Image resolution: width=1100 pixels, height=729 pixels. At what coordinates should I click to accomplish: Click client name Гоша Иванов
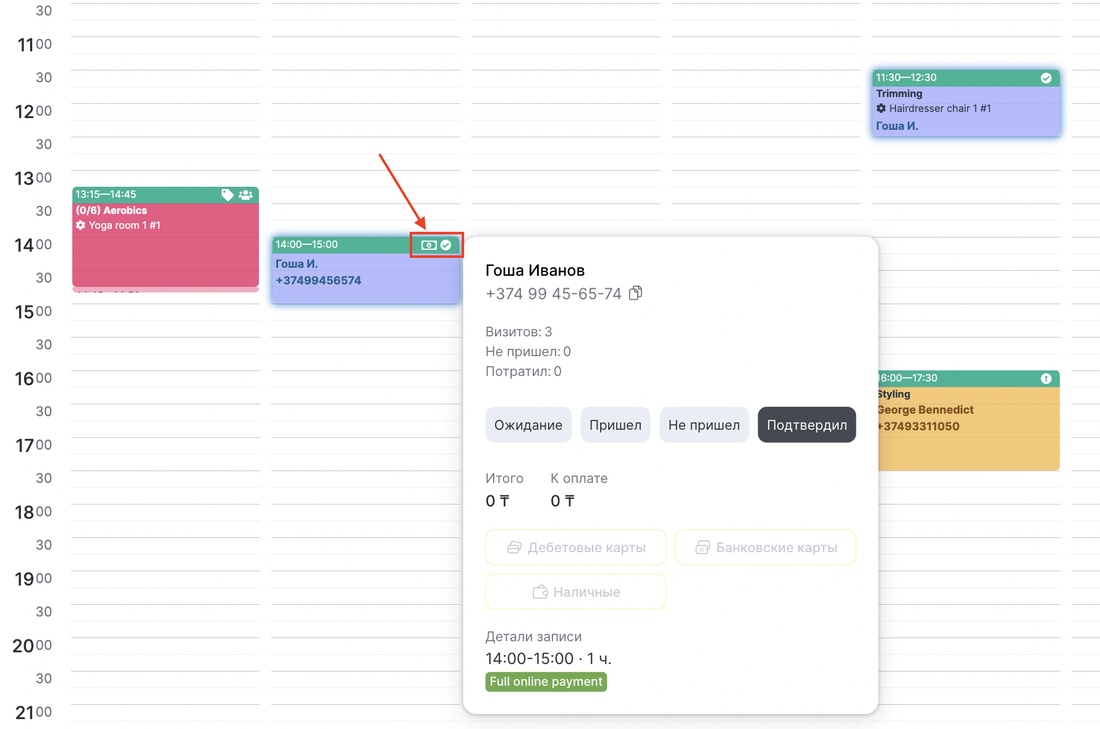coord(535,270)
